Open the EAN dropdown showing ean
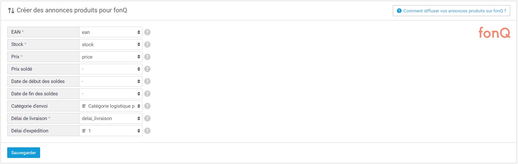 111,32
